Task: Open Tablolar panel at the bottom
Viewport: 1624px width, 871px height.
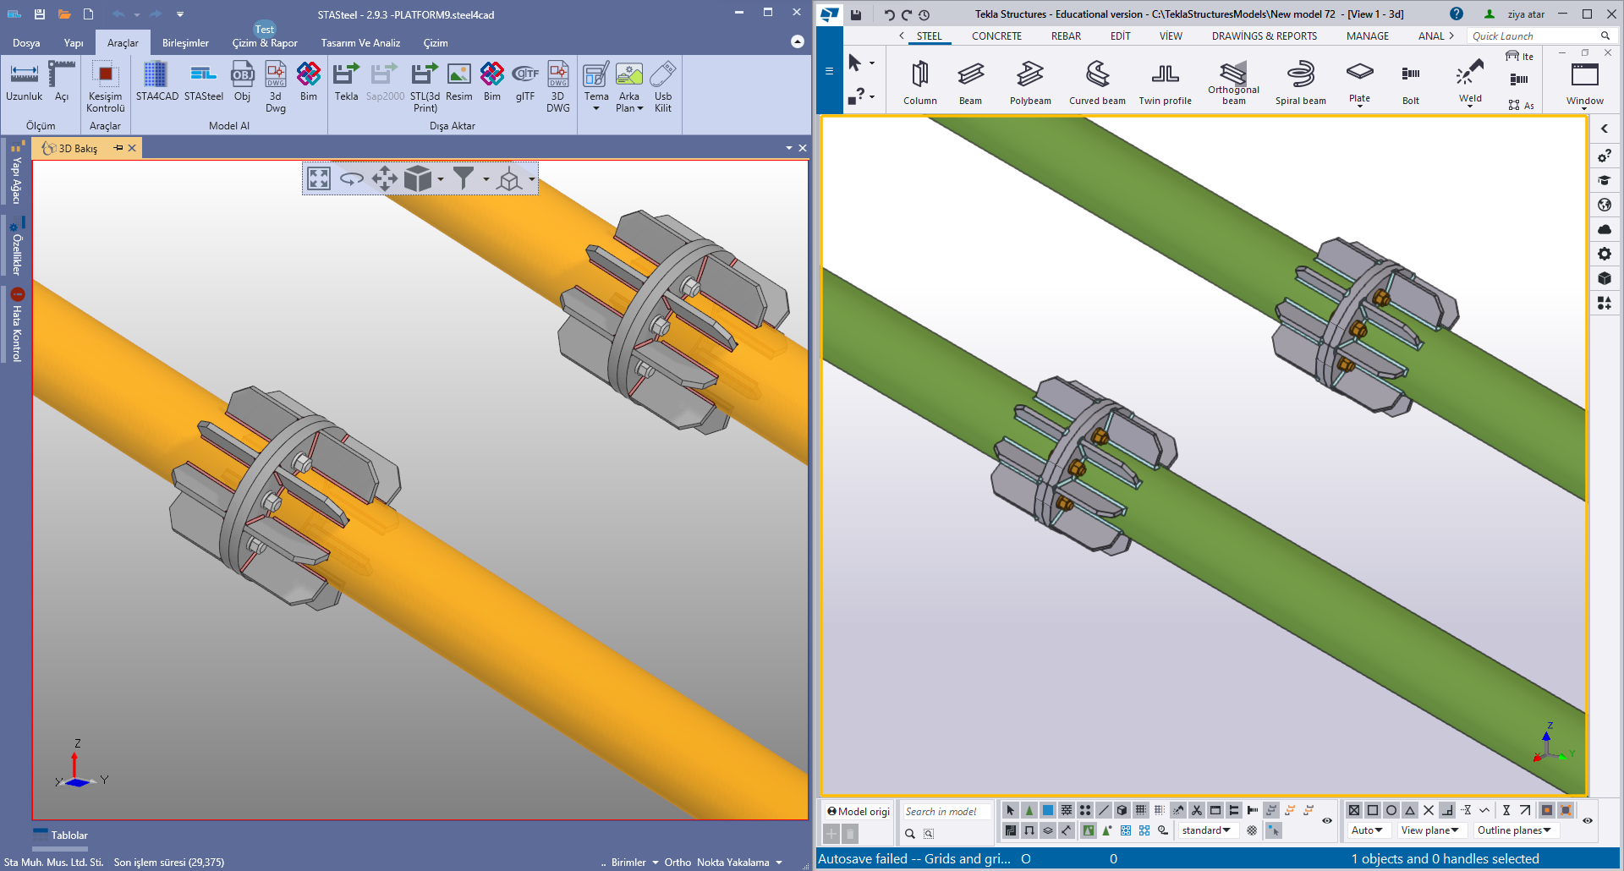Action: (x=69, y=835)
